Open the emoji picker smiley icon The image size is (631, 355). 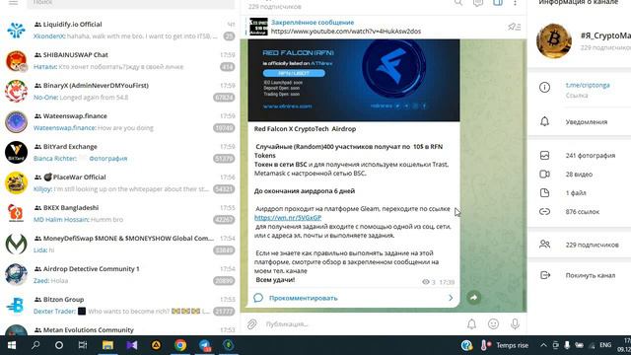coord(493,324)
